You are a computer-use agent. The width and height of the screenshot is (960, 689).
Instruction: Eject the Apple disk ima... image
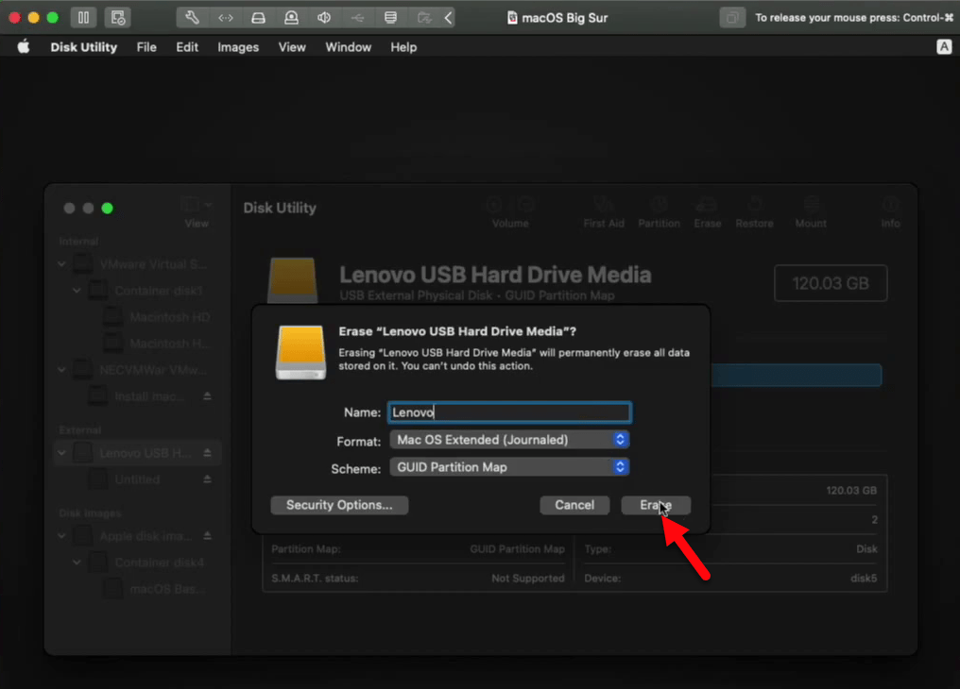coord(208,536)
